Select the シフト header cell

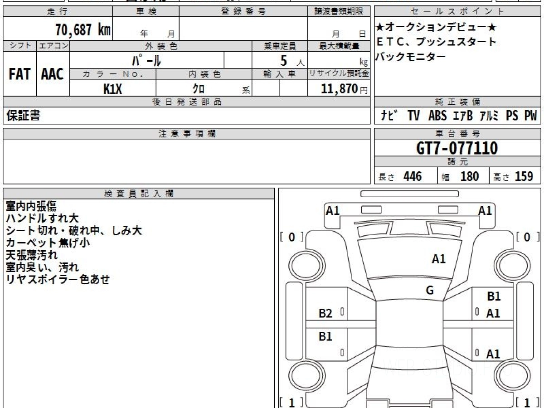point(19,46)
